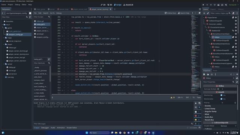Open script attached to PlayerServer node

coord(233,18)
